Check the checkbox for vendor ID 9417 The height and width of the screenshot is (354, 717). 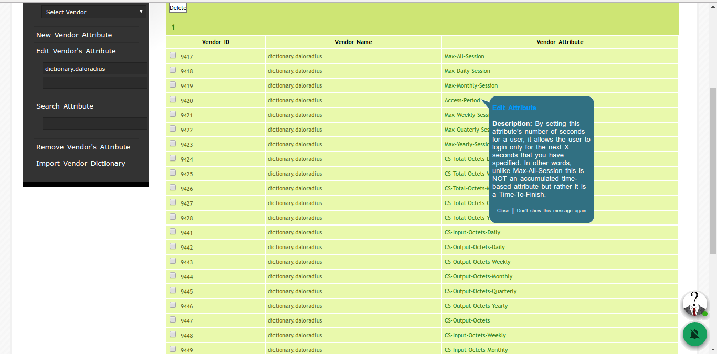pos(173,56)
